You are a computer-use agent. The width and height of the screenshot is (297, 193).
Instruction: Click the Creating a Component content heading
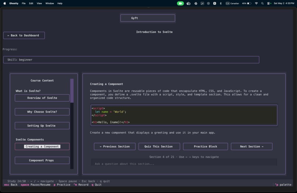[x=106, y=84]
